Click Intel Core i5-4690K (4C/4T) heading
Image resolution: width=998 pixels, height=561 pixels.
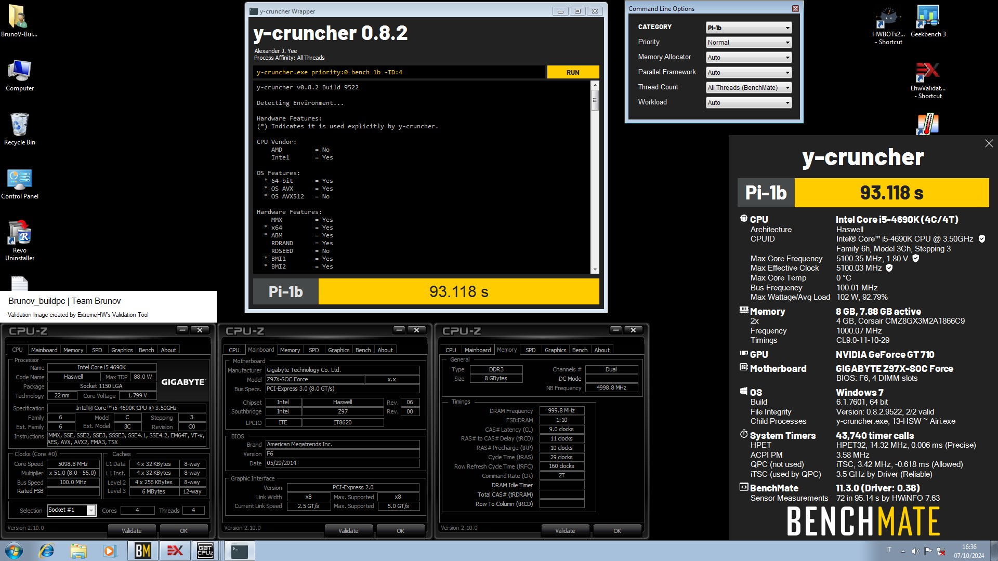pyautogui.click(x=897, y=220)
